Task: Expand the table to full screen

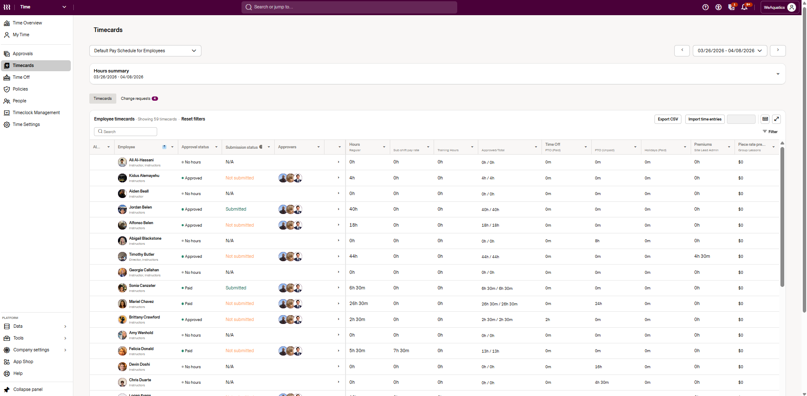Action: (777, 119)
